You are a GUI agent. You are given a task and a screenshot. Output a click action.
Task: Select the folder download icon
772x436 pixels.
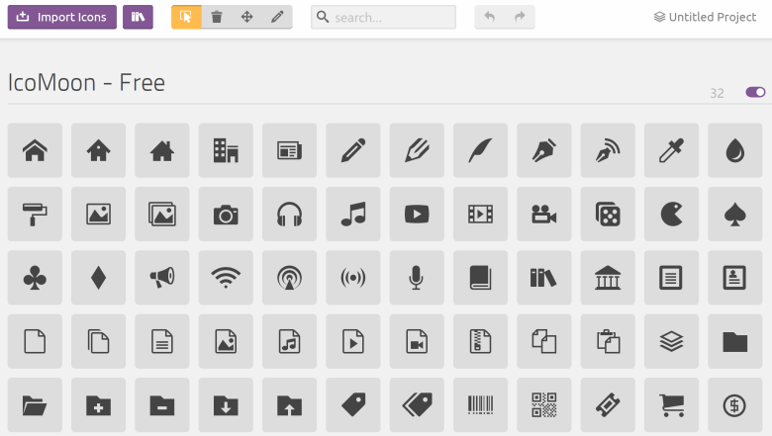(226, 405)
